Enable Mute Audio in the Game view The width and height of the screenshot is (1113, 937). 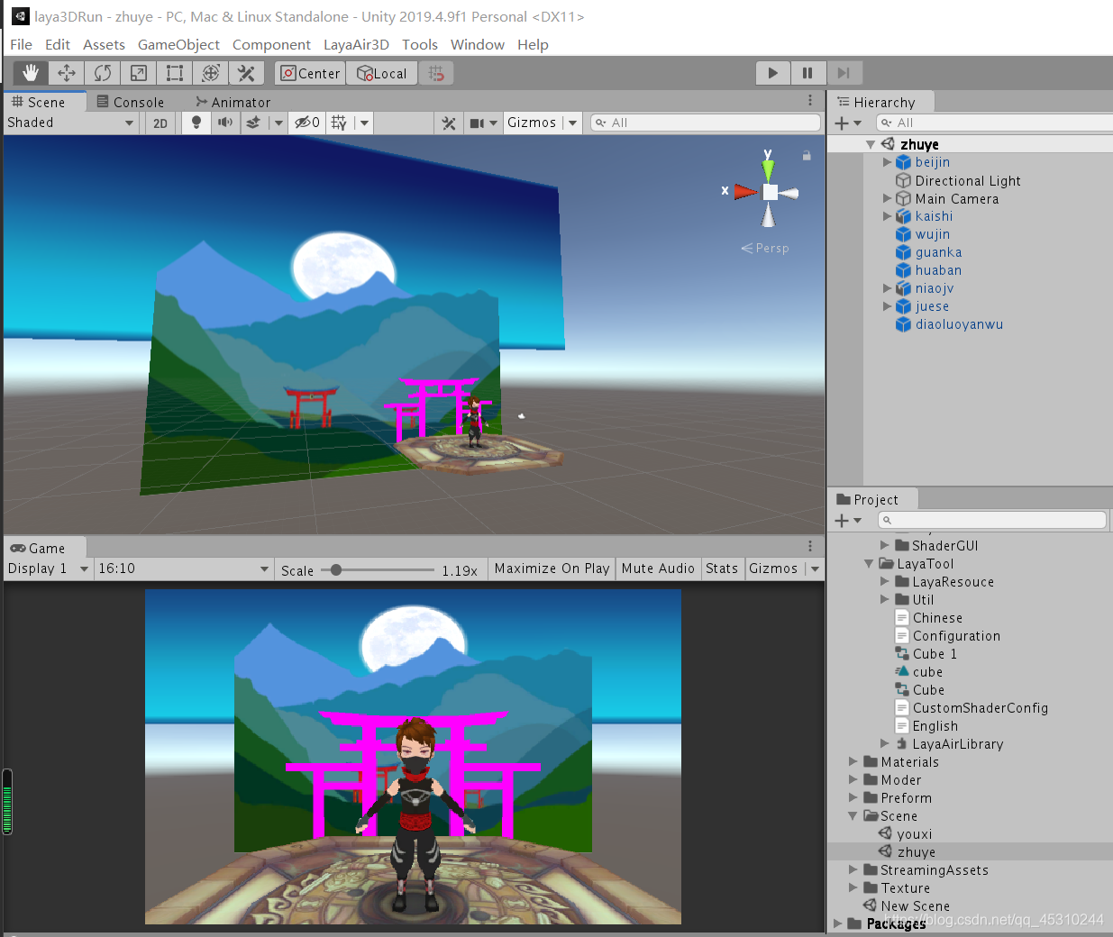[x=658, y=569]
